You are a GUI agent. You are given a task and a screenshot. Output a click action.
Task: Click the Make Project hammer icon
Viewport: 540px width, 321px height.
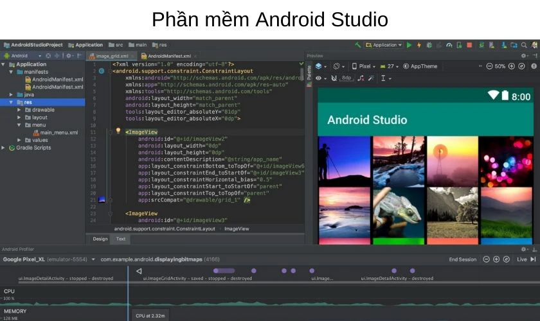click(x=358, y=45)
